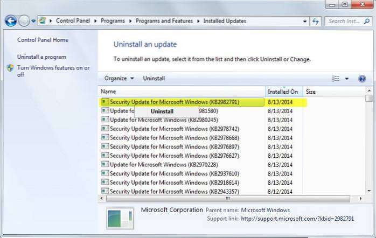Click the Back navigation arrow button
This screenshot has width=376, height=238.
point(10,22)
